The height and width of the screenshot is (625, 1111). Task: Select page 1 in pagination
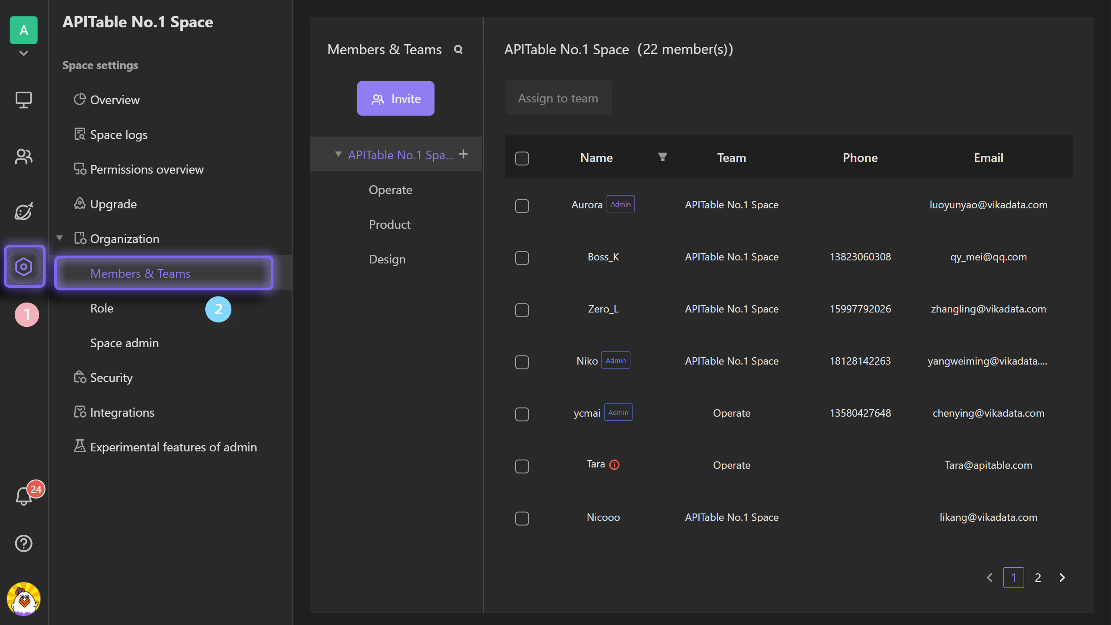point(1014,578)
